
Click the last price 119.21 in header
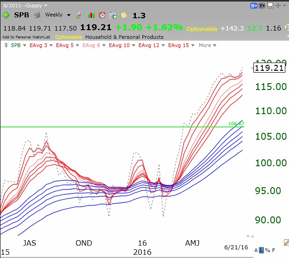[x=96, y=27]
